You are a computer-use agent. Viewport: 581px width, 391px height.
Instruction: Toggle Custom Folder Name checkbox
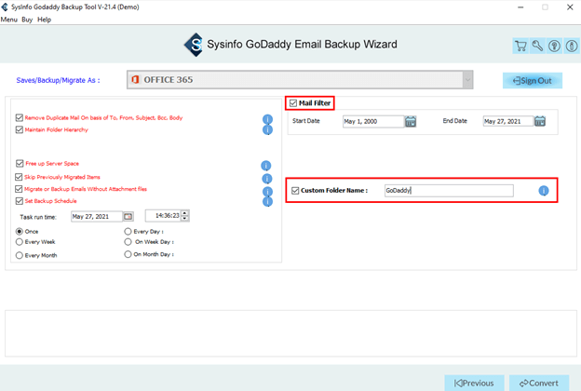pos(295,191)
